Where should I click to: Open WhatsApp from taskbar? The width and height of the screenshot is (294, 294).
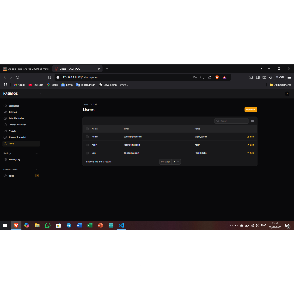coord(48,225)
